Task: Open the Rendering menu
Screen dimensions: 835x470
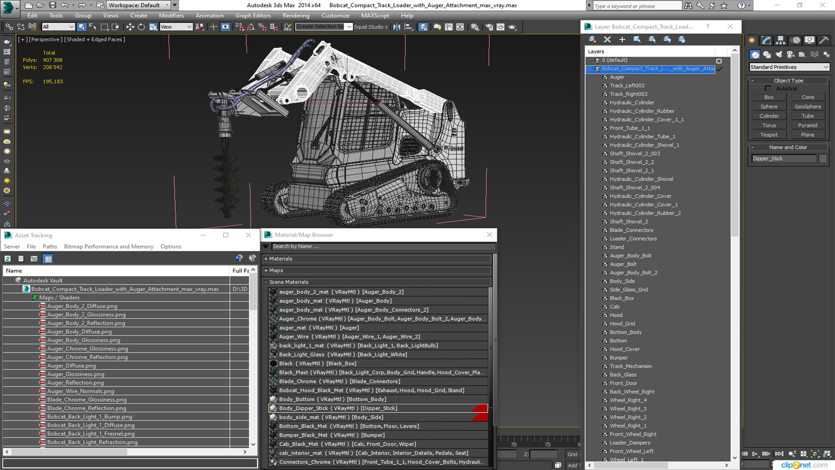Action: [296, 16]
